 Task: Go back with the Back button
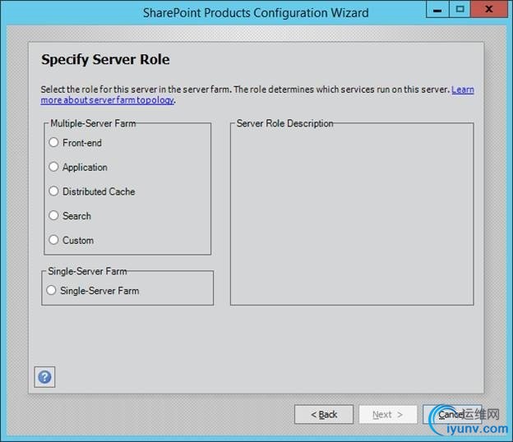324,414
